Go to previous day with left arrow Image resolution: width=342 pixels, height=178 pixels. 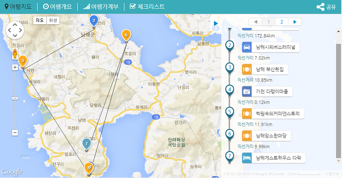tap(256, 22)
